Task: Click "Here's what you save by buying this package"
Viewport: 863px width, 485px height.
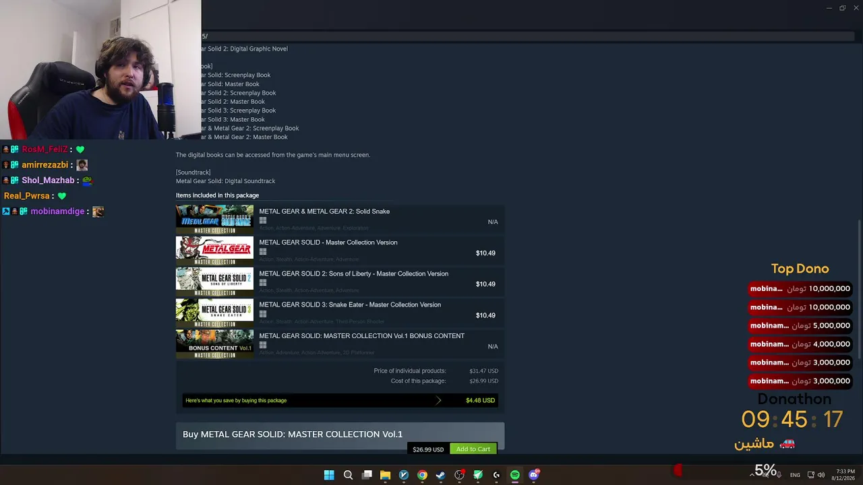Action: pos(236,400)
